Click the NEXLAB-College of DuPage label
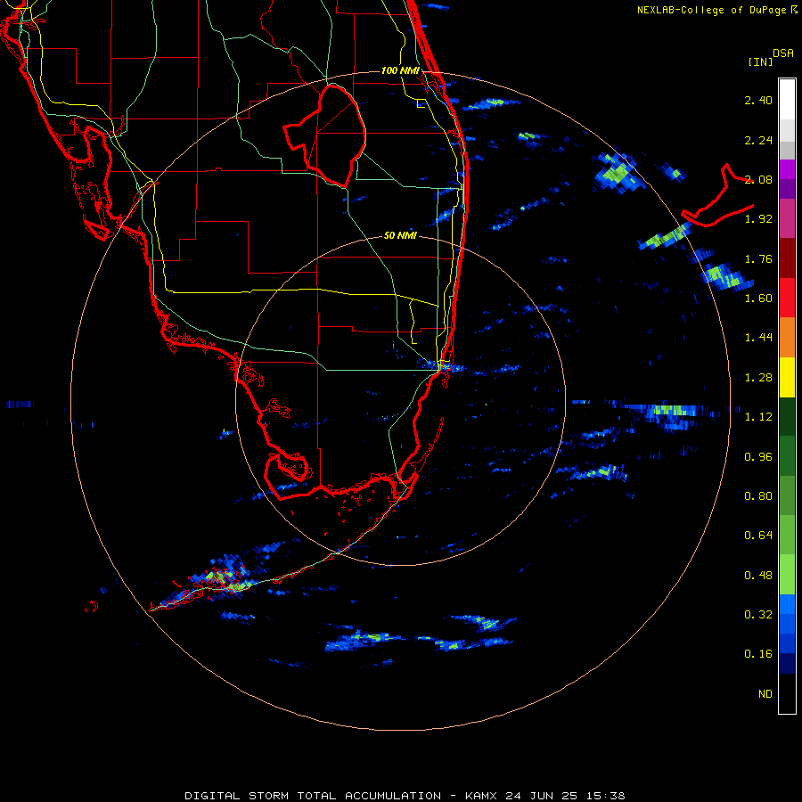Screen dimensions: 802x802 click(712, 10)
